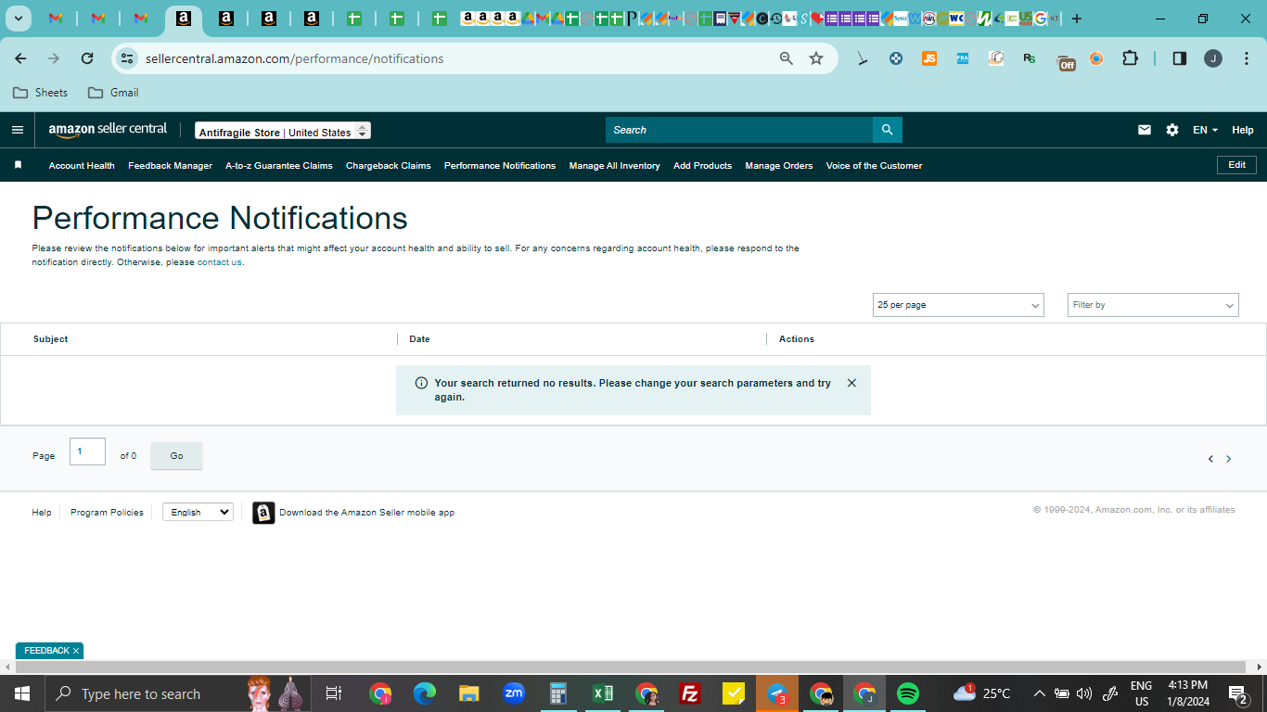Open the Antifragile Store account switcher
This screenshot has height=712, width=1267.
[x=283, y=132]
